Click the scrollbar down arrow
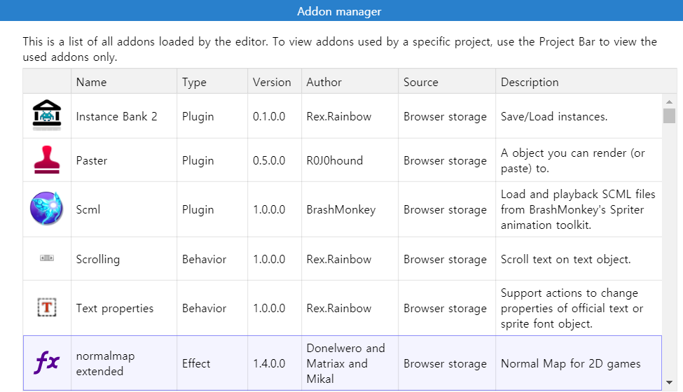 pos(670,382)
